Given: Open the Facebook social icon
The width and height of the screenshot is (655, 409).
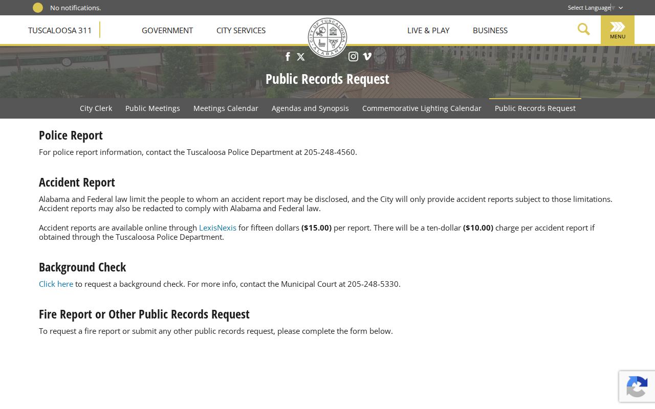Looking at the screenshot, I should coord(288,57).
